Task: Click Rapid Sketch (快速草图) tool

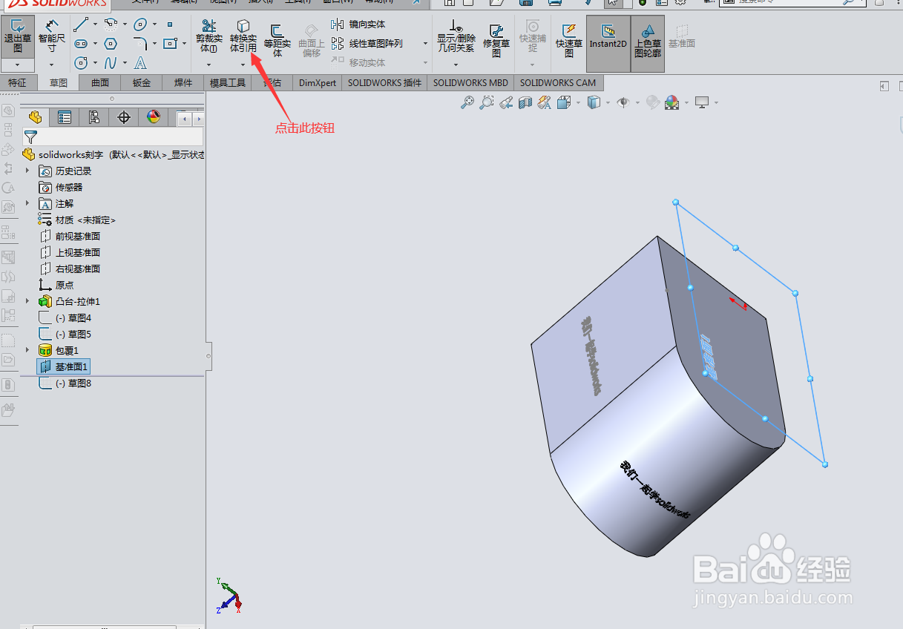Action: pos(569,40)
